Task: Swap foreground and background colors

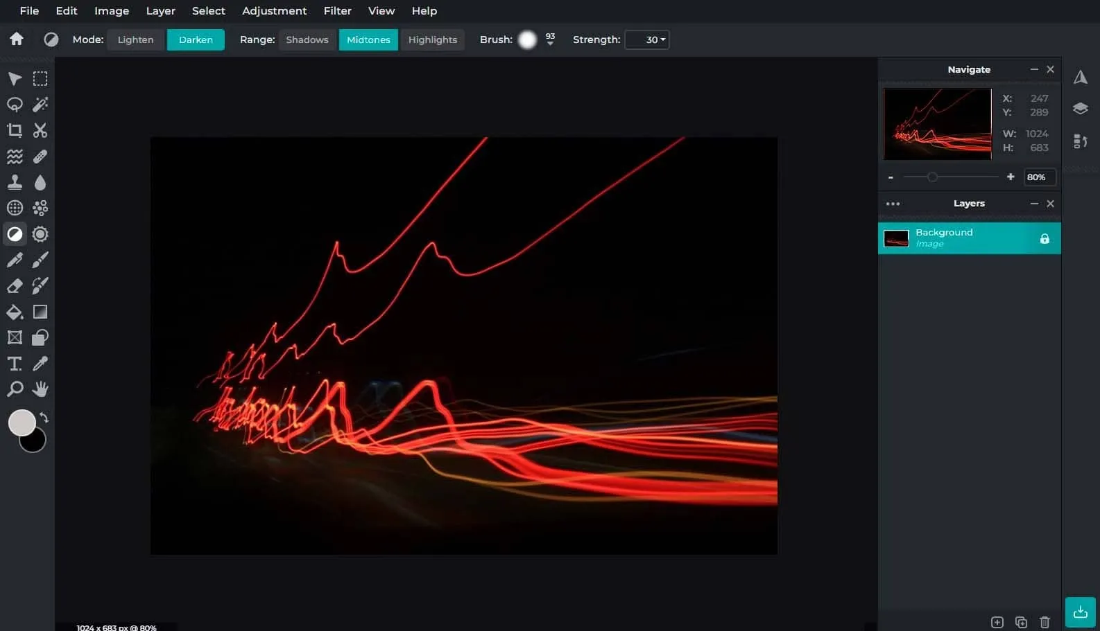Action: 44,417
